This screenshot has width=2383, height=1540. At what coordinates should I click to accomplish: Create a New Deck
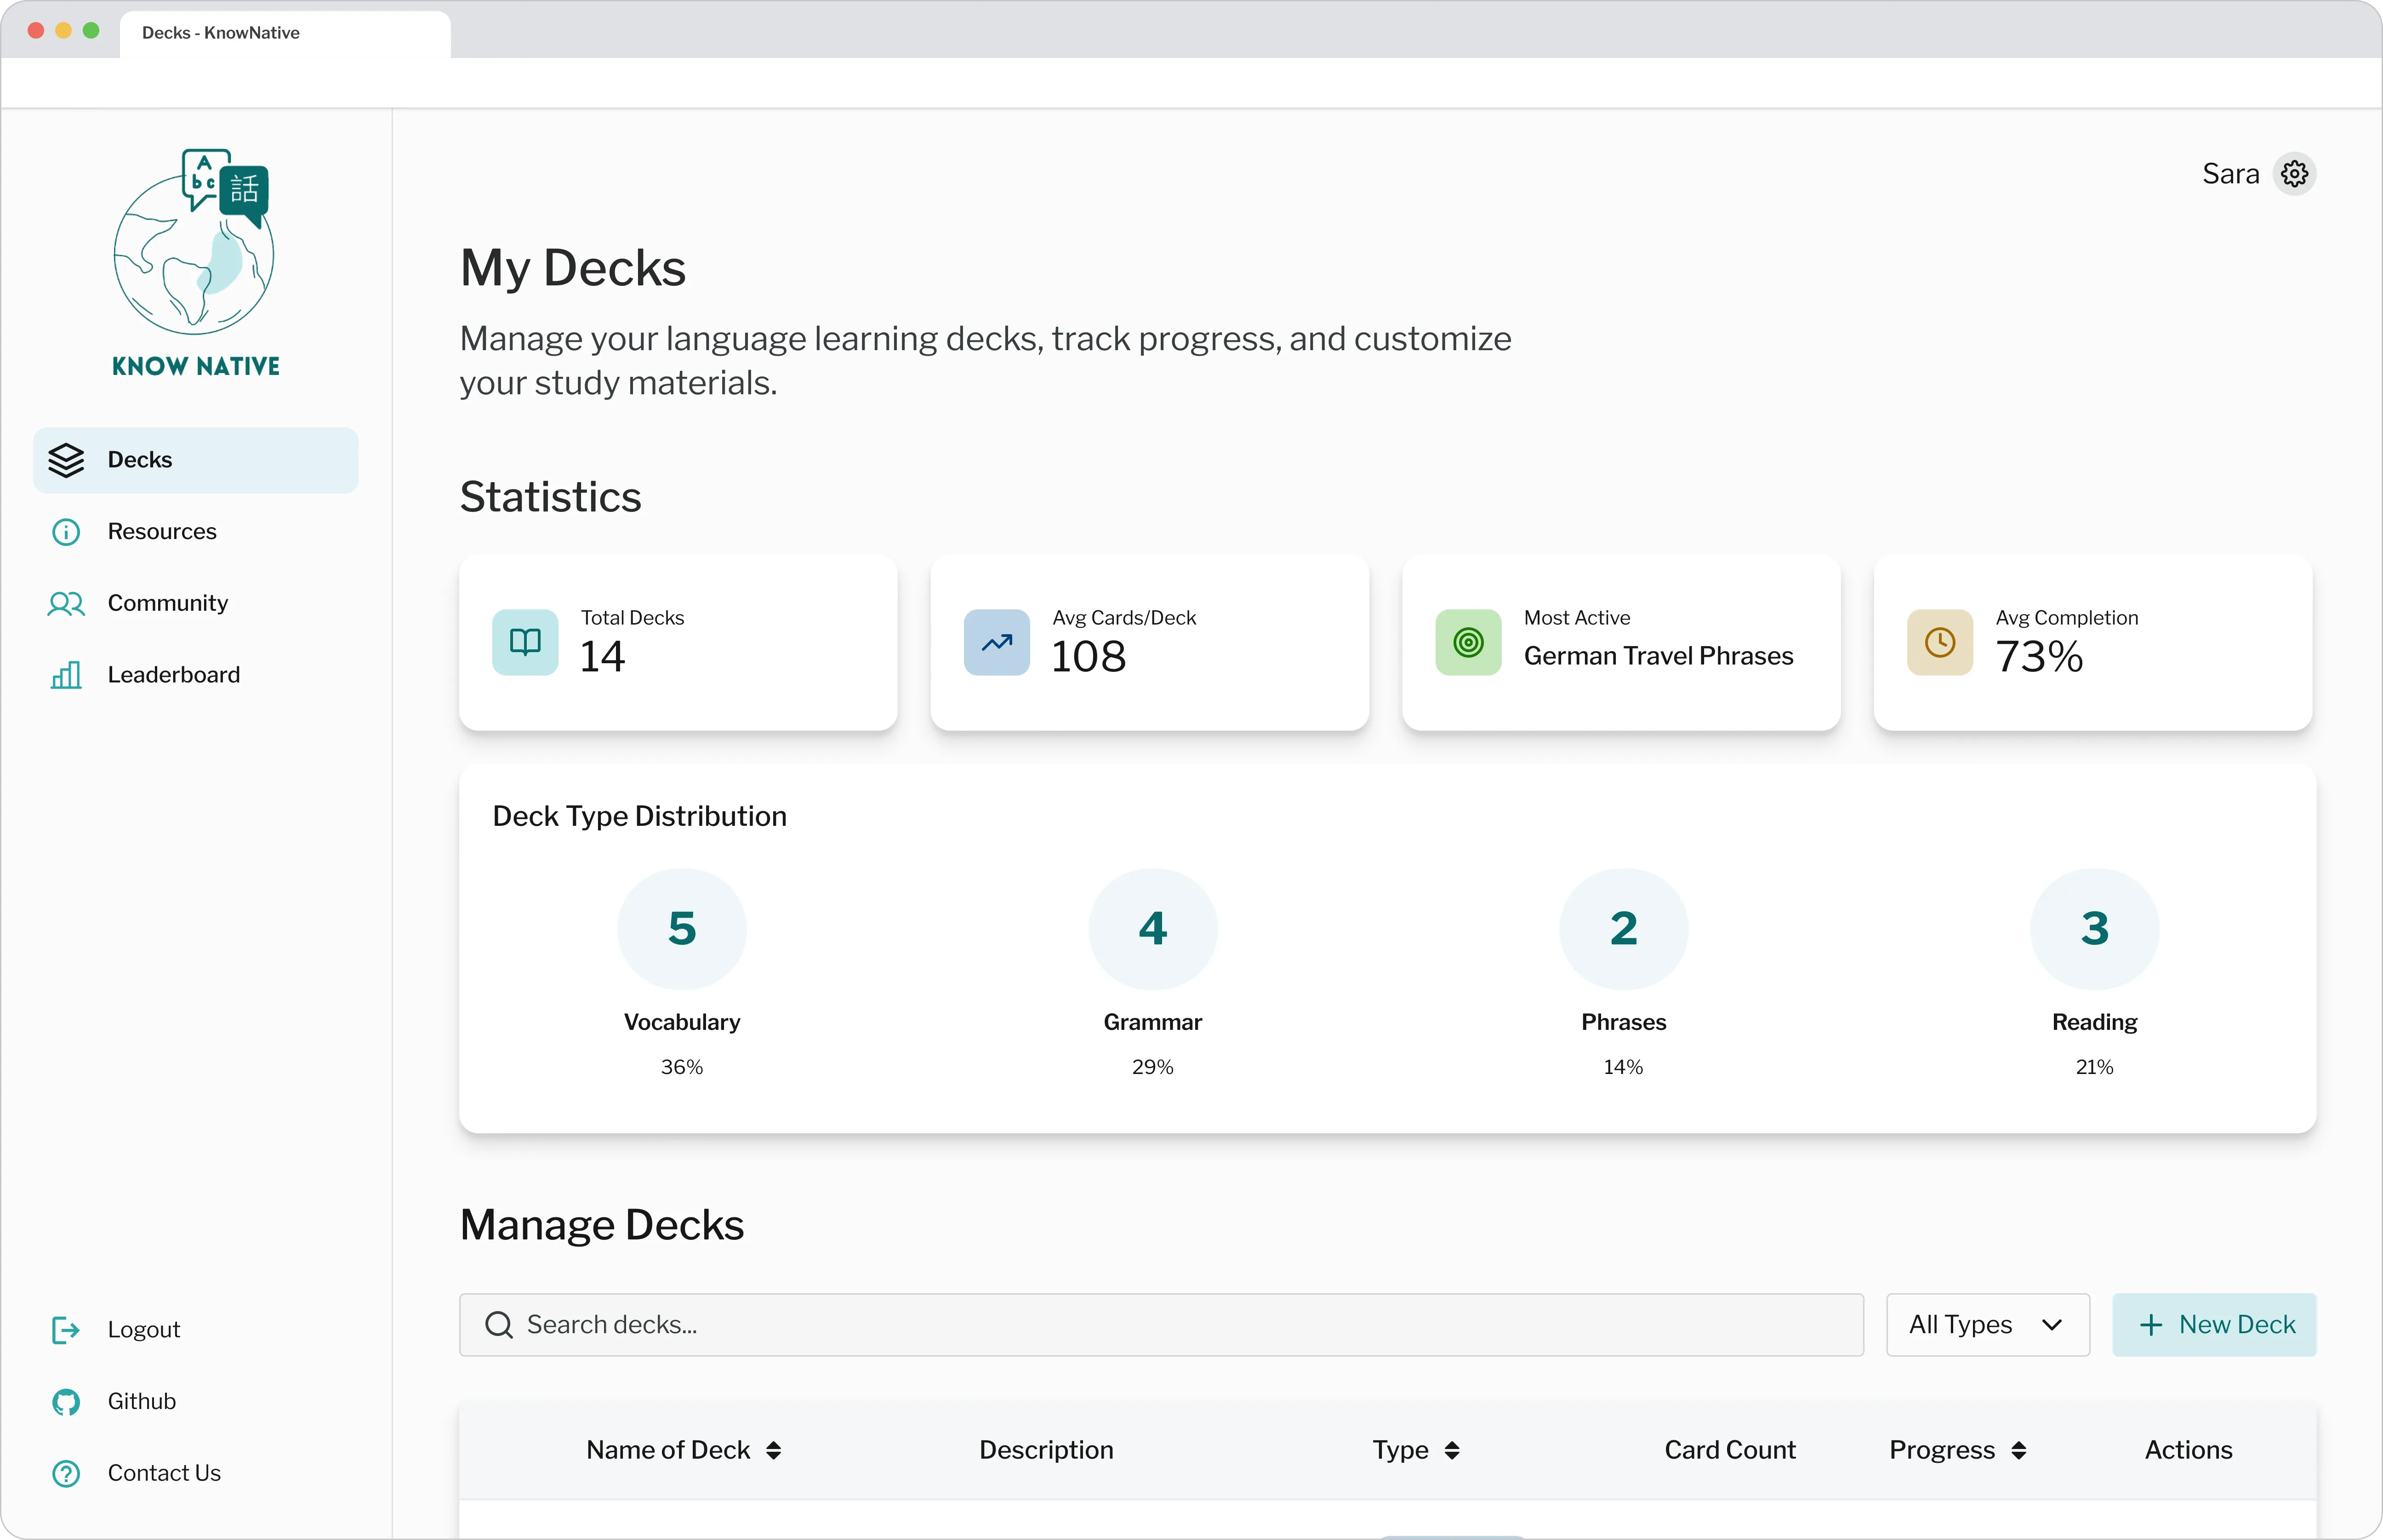[x=2214, y=1325]
